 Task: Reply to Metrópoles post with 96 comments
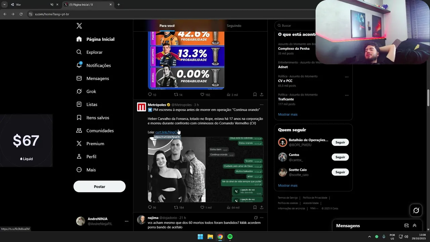point(150,207)
